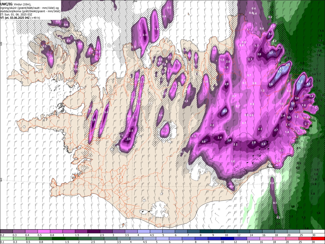Click the 3.2 precipitation value on the map
The image size is (325, 244).
tap(270, 34)
